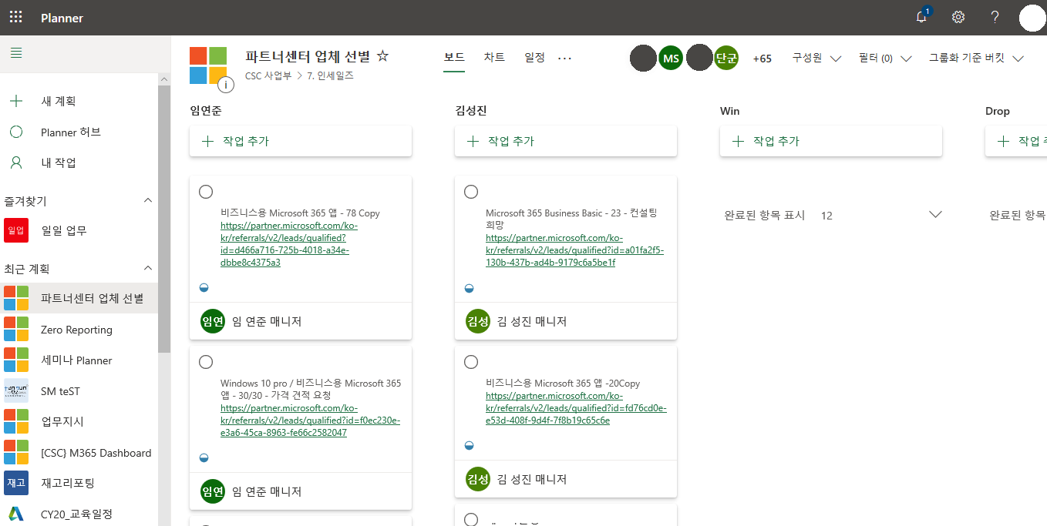Collapse the 즐겨찾기 section

149,201
